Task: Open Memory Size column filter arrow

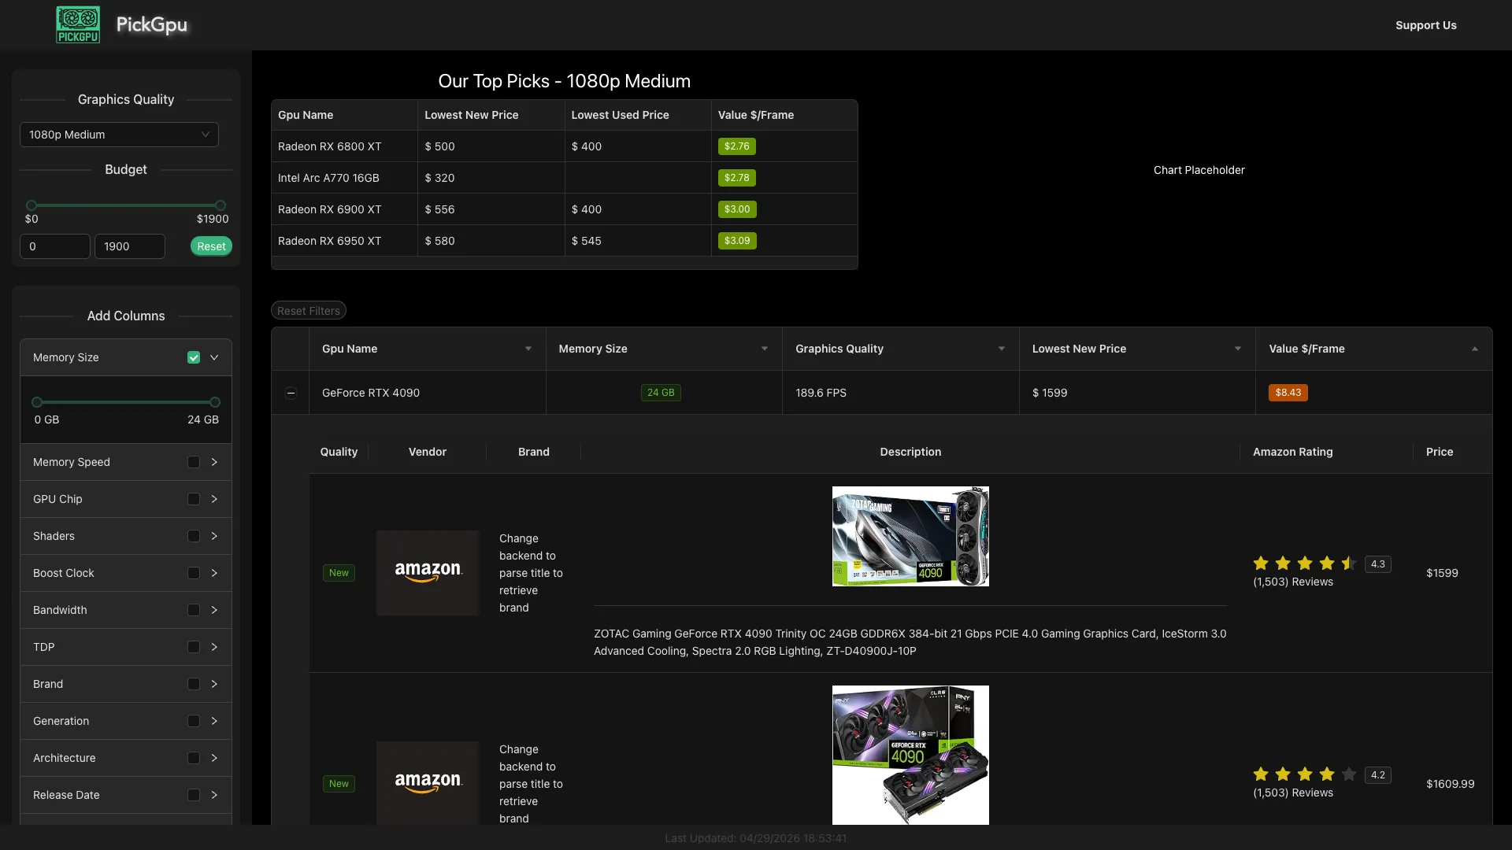Action: [x=765, y=349]
